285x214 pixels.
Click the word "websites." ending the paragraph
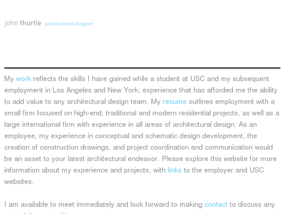[x=19, y=182]
